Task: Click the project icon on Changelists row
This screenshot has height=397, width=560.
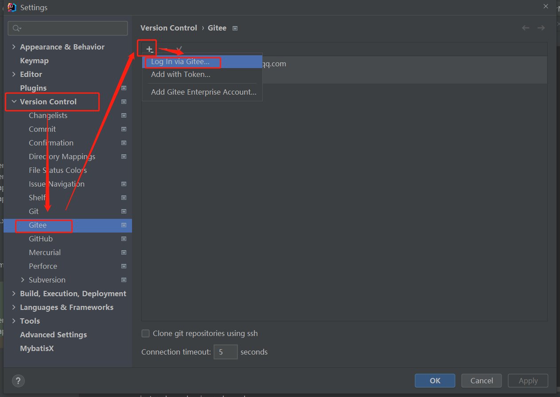Action: click(124, 115)
